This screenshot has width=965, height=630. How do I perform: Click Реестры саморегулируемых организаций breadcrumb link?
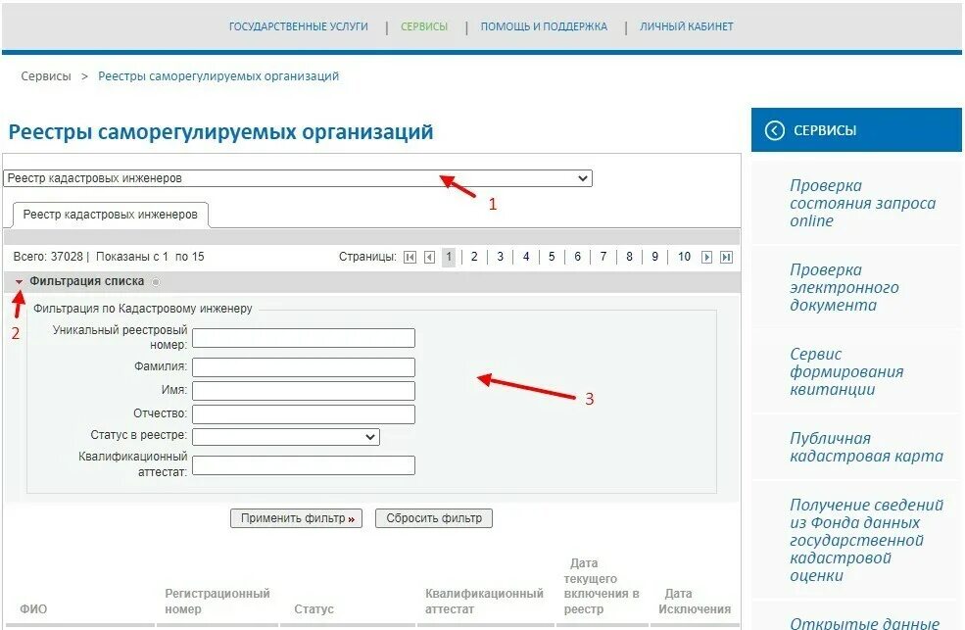(218, 76)
